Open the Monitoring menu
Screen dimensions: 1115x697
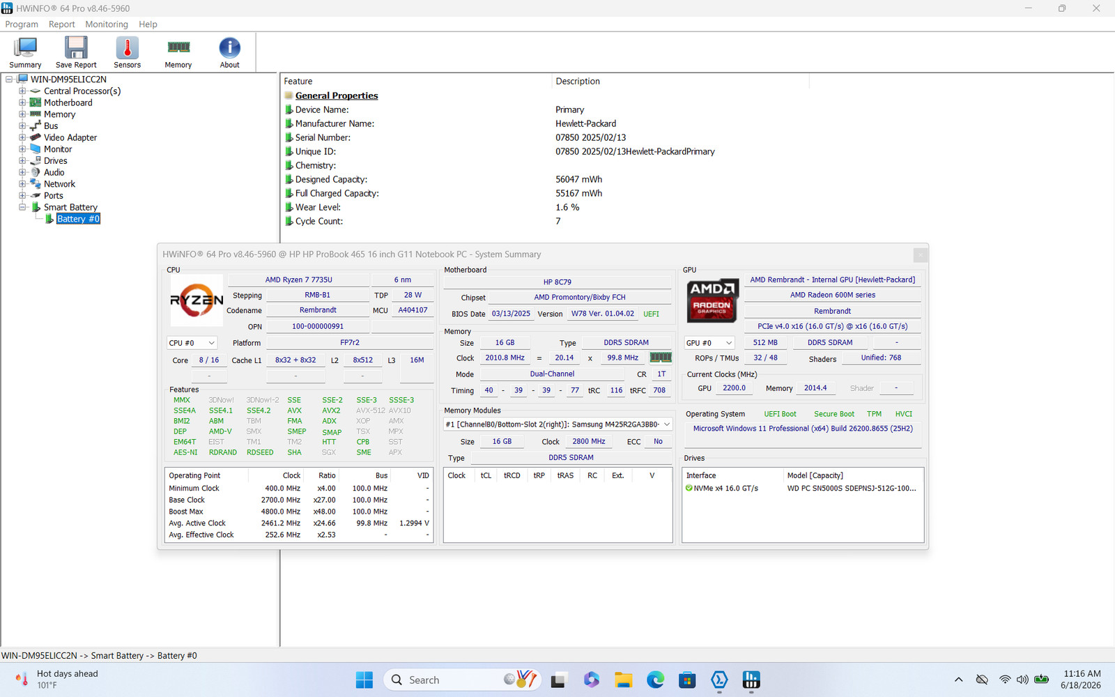[107, 24]
